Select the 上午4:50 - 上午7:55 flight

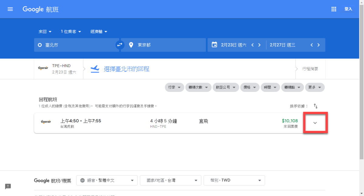coord(81,121)
